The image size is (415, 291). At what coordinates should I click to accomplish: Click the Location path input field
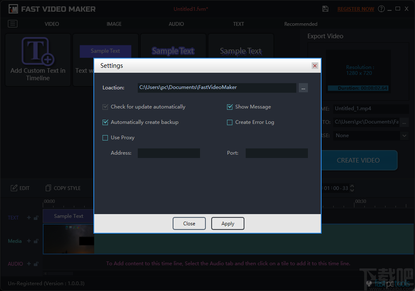[216, 88]
